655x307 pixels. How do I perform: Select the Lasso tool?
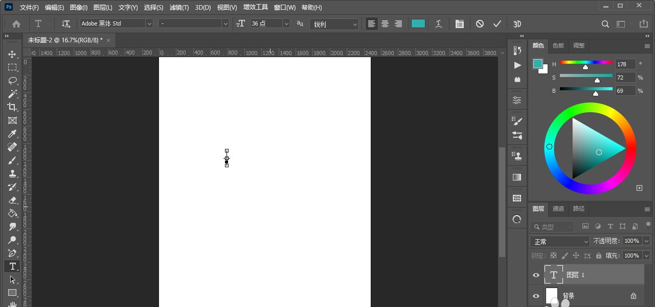point(12,81)
